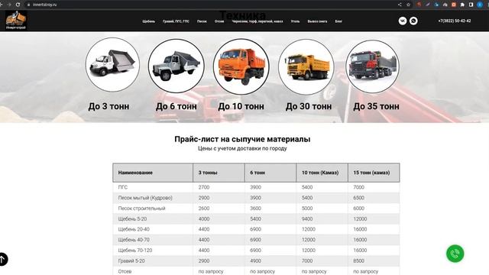Click the До 10 тонн label
The image size is (489, 275).
click(x=241, y=106)
